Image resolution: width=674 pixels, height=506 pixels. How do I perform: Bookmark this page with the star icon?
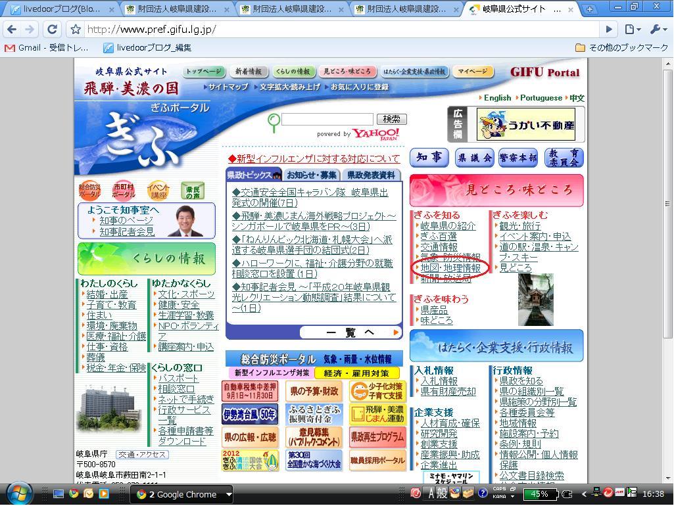(x=76, y=29)
